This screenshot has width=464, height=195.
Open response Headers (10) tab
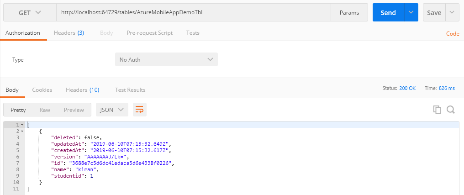pos(82,90)
